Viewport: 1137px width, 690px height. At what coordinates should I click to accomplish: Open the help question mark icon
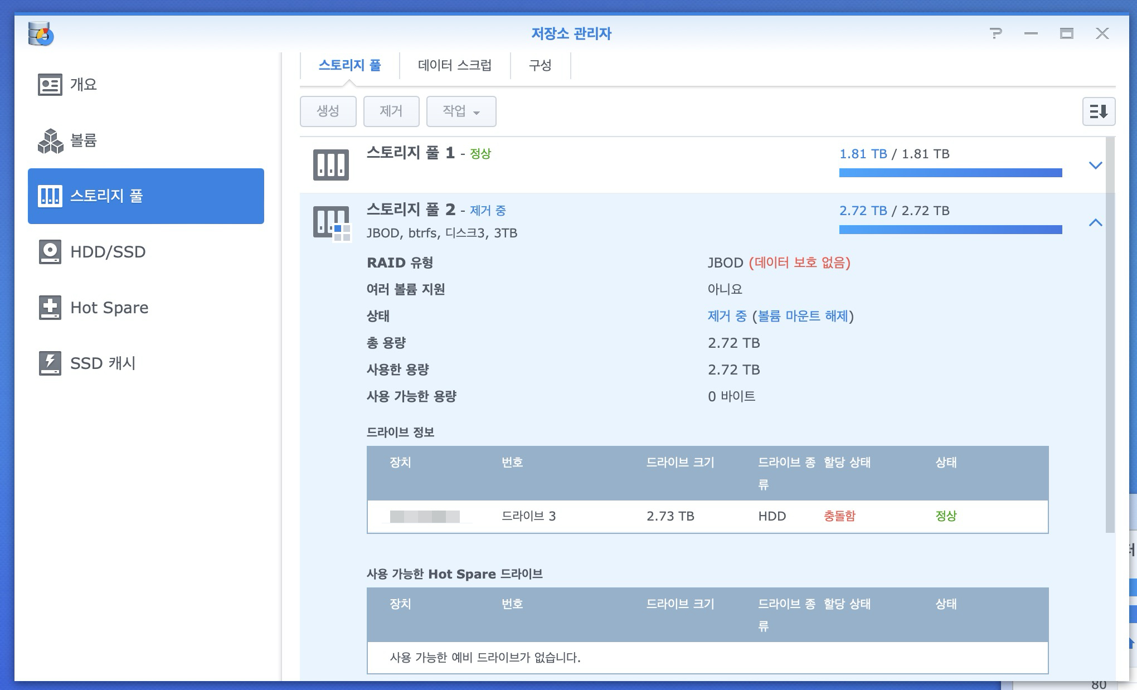pyautogui.click(x=995, y=34)
